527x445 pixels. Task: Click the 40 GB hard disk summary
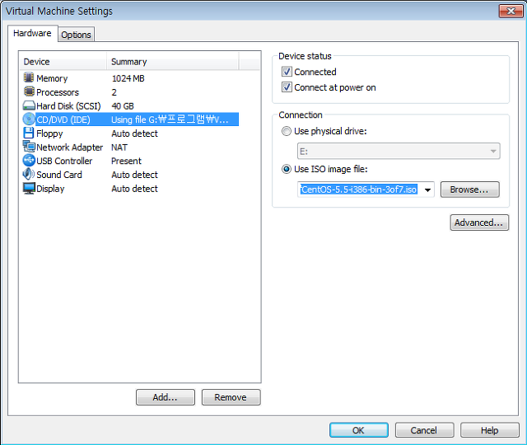point(123,106)
